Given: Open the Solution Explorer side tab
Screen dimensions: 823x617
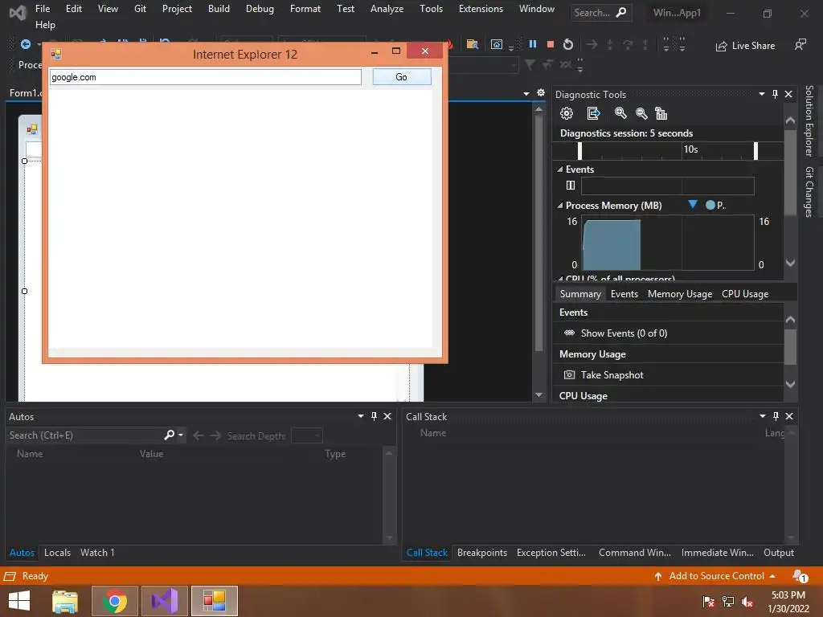Looking at the screenshot, I should click(x=809, y=121).
